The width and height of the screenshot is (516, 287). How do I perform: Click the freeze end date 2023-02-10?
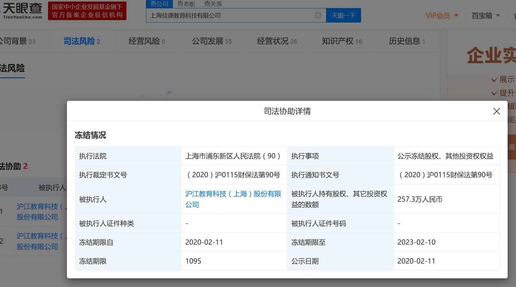click(417, 242)
